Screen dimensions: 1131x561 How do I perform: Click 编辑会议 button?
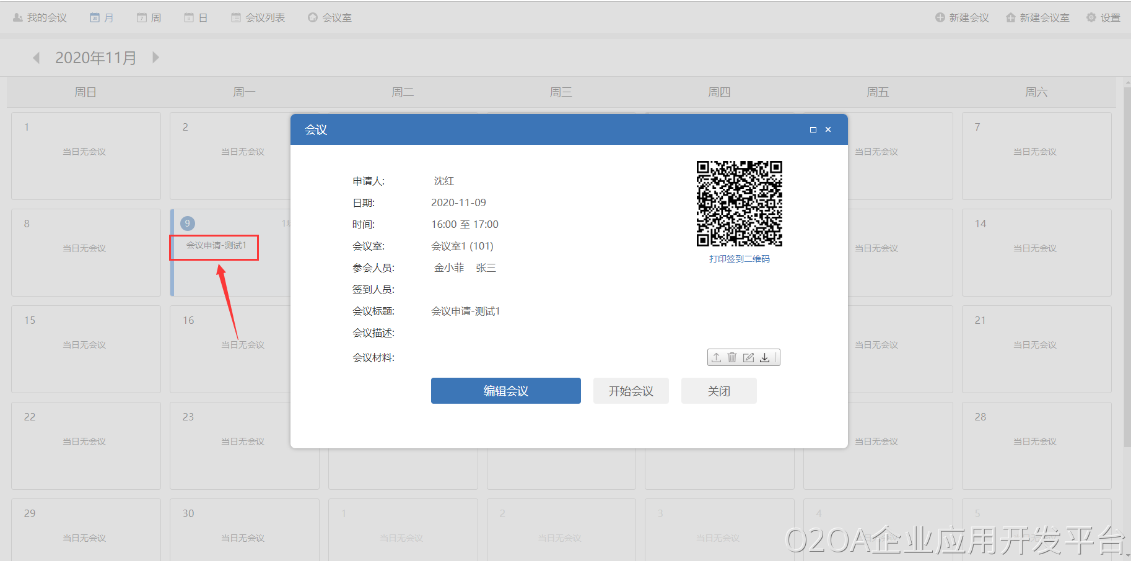pos(505,391)
